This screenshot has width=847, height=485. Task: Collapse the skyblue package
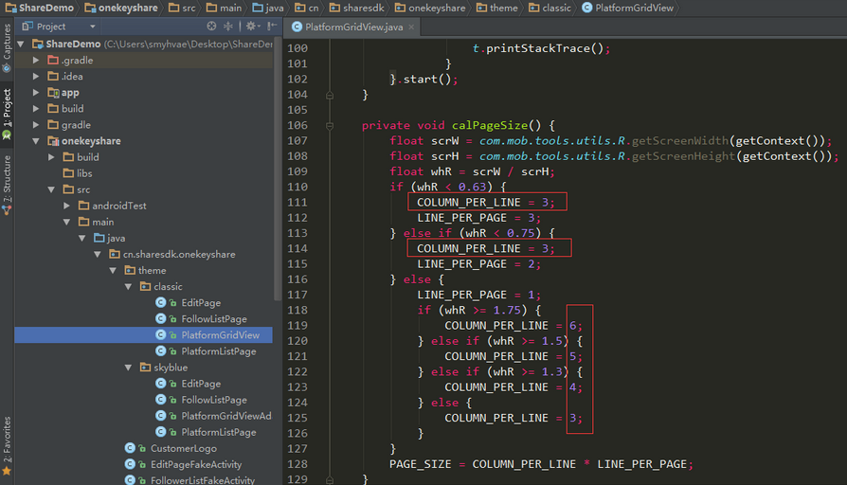pyautogui.click(x=128, y=367)
